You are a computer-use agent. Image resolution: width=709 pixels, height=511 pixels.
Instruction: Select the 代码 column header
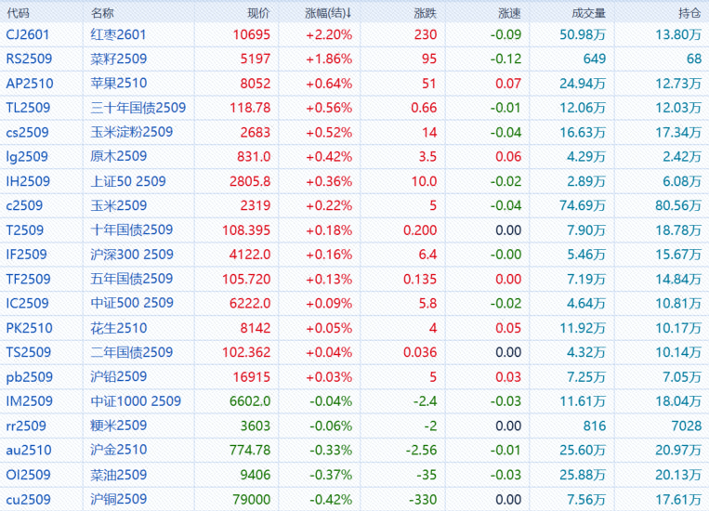click(18, 13)
